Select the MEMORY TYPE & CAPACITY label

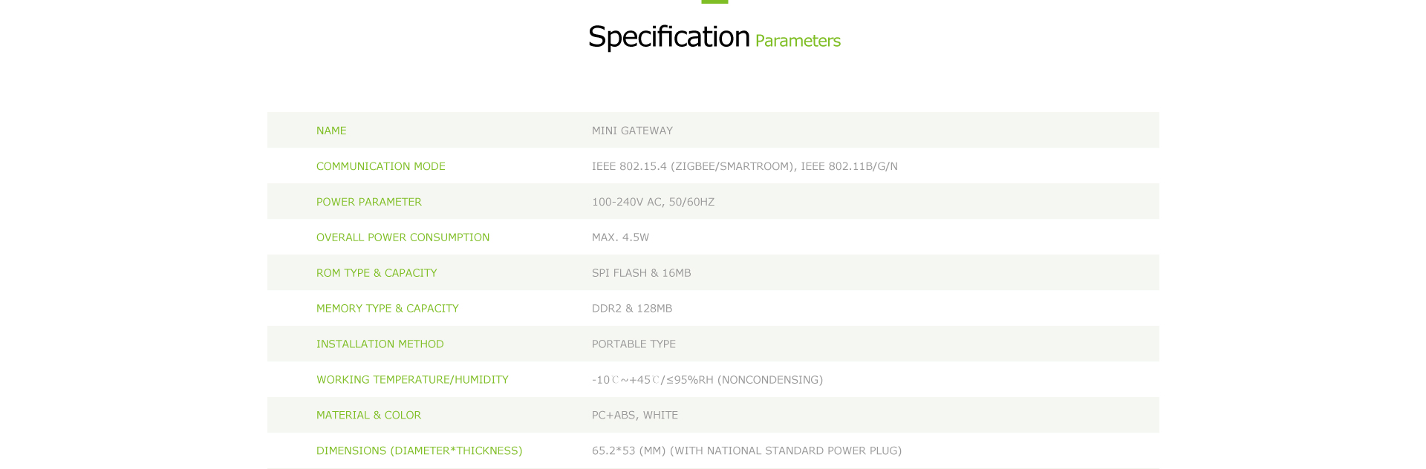click(x=388, y=309)
